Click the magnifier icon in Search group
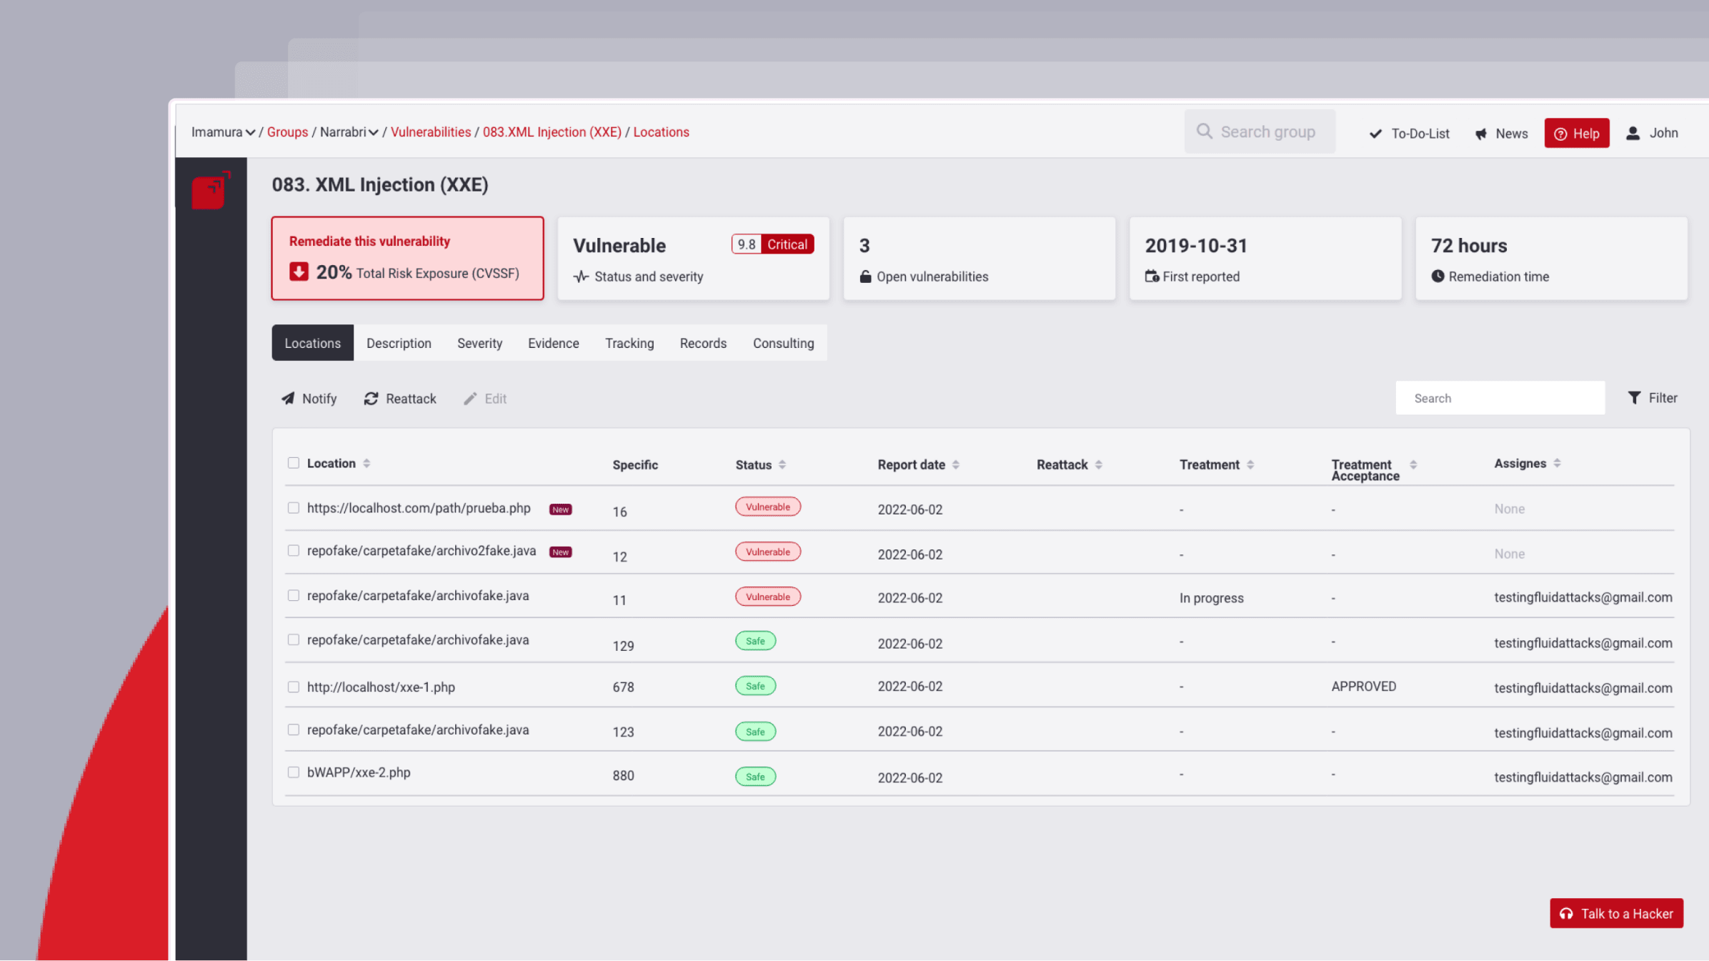 1205,131
